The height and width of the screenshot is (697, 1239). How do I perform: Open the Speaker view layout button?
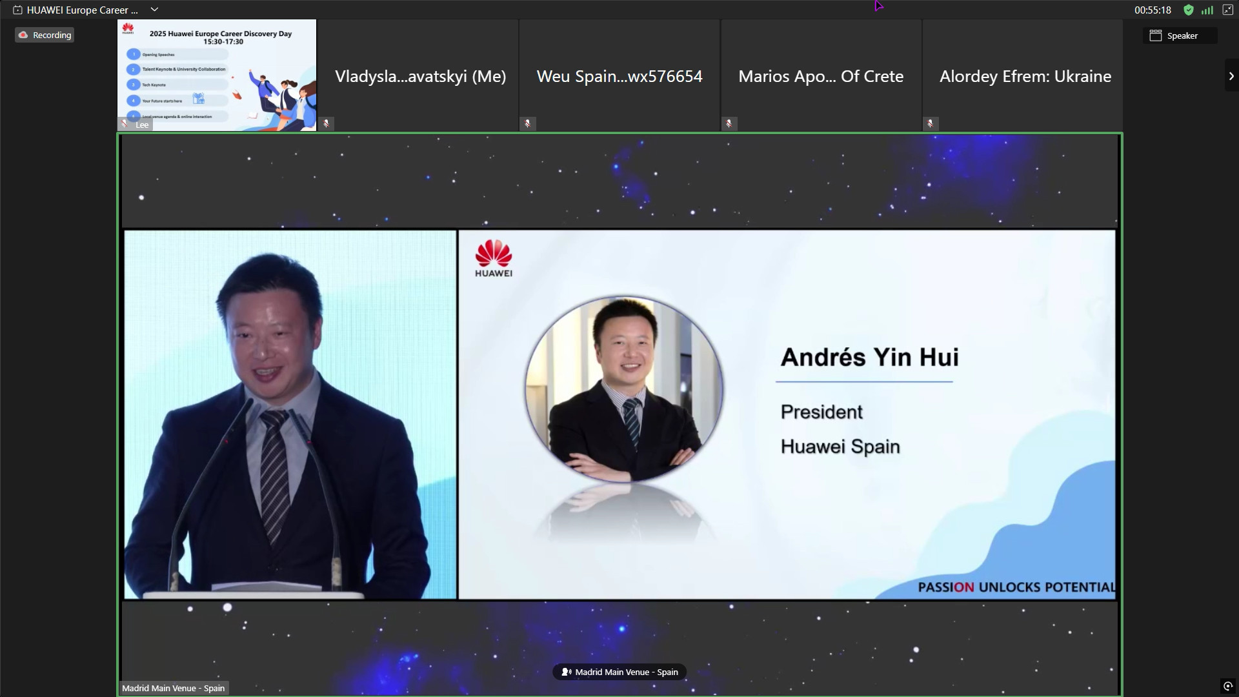tap(1180, 36)
